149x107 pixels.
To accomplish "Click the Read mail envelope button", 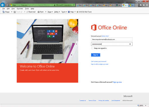I will (31, 12).
